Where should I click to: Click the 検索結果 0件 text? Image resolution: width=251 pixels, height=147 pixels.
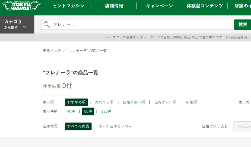coord(58,86)
